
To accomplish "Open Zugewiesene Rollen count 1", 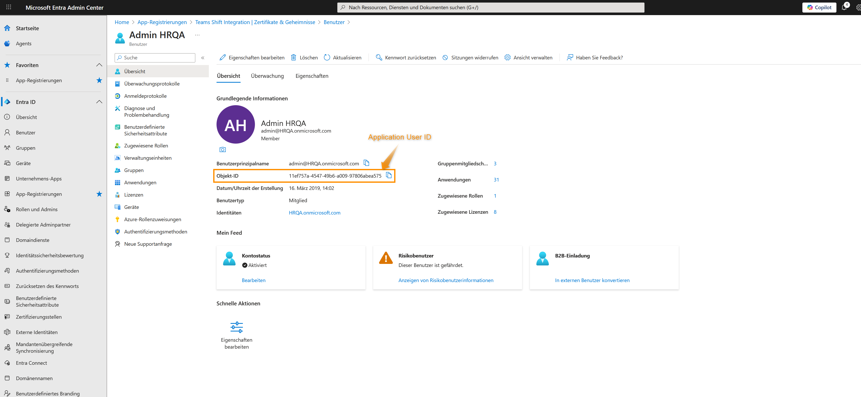I will point(495,196).
